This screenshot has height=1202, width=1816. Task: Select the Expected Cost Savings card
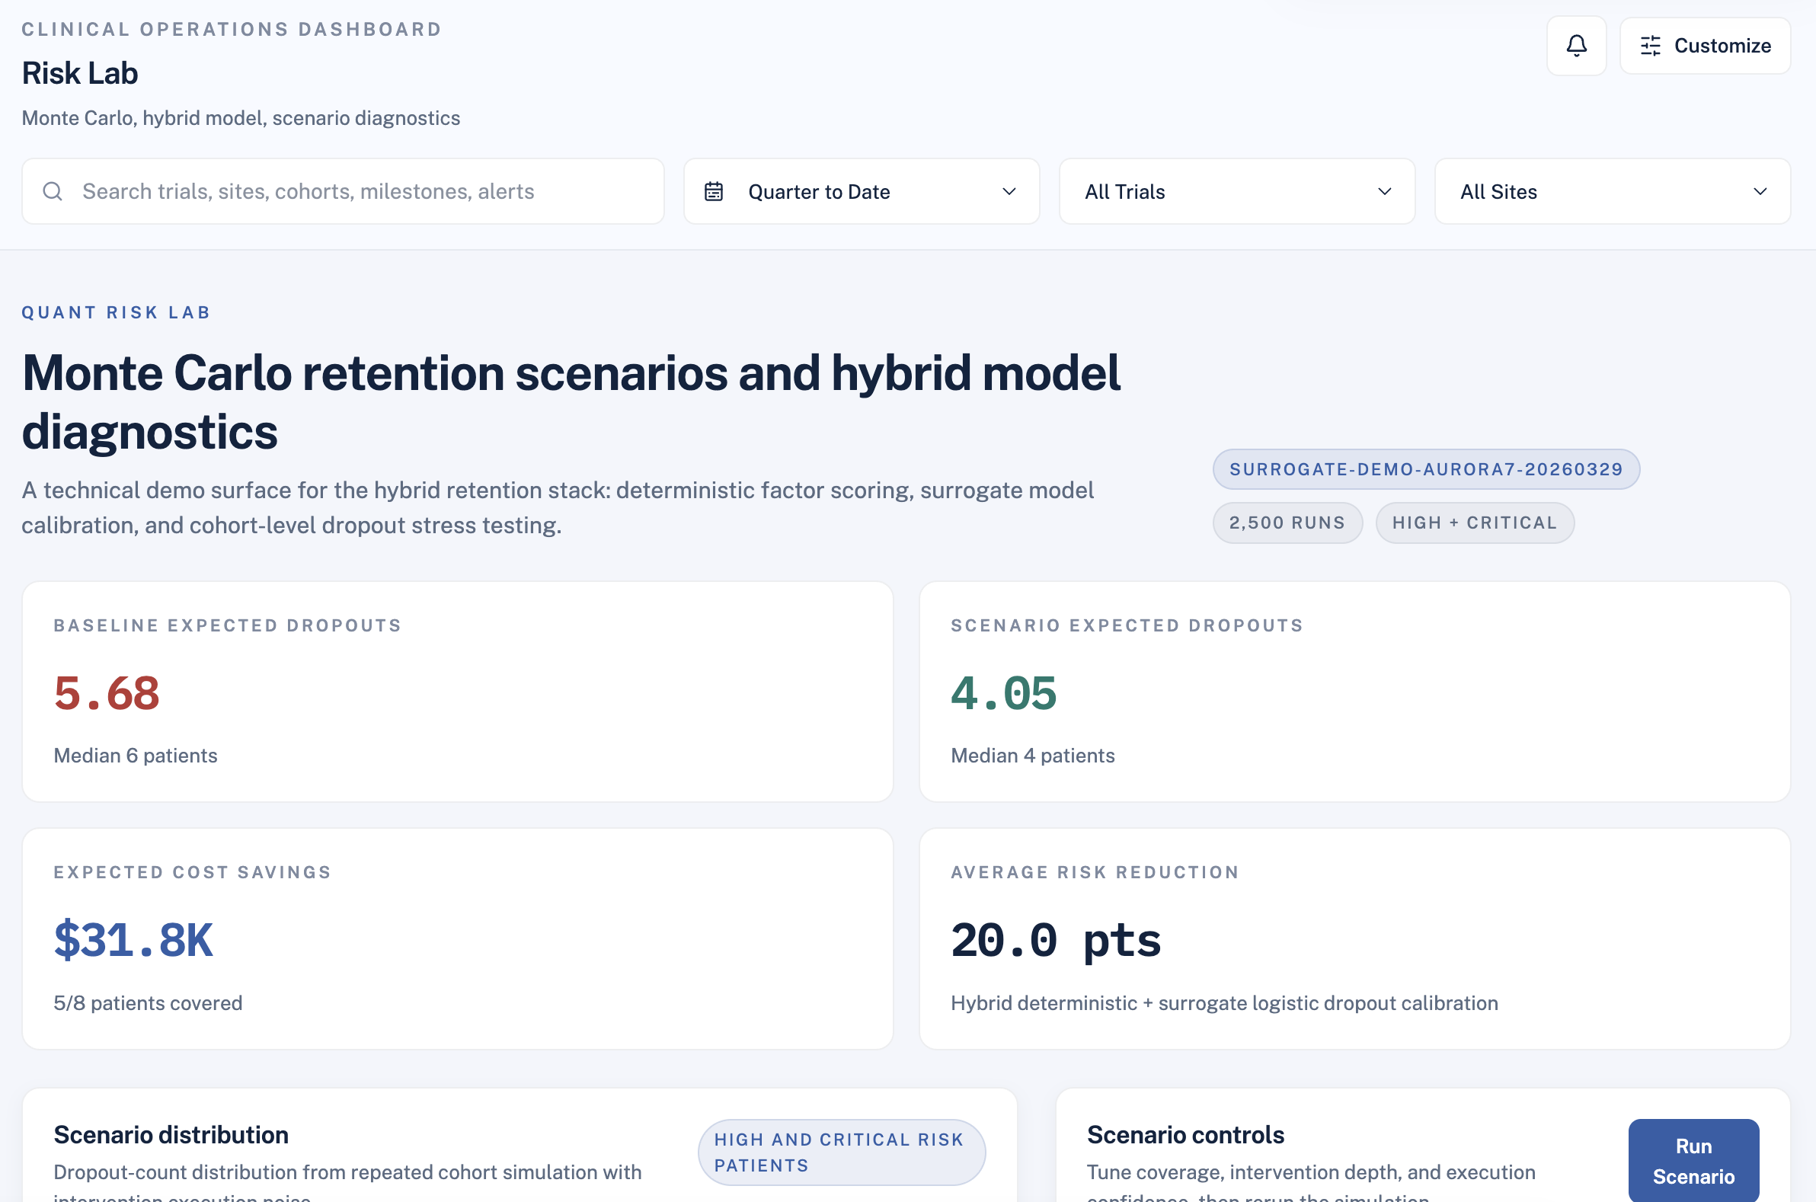(457, 938)
